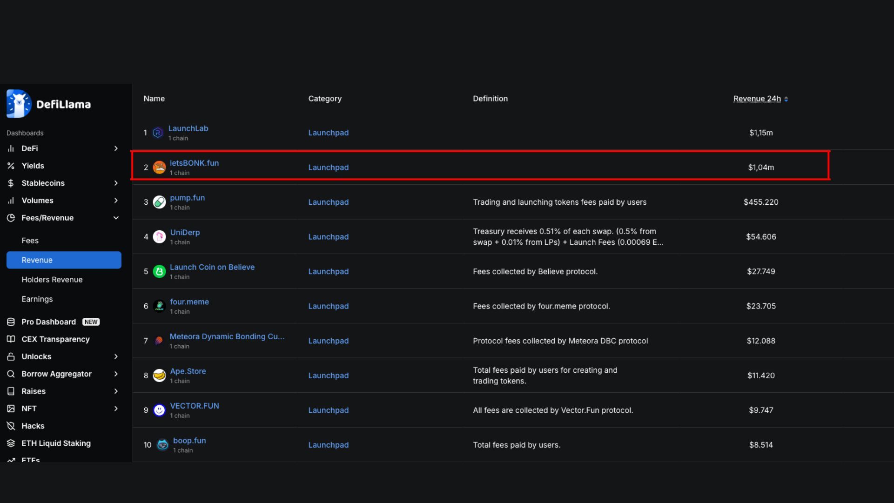Expand the Raises sidebar section
This screenshot has height=503, width=894.
click(116, 391)
